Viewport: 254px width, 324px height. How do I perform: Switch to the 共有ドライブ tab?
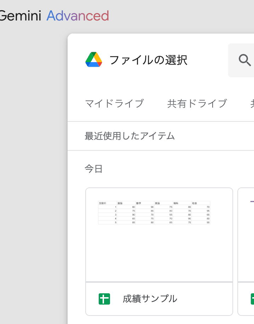197,103
